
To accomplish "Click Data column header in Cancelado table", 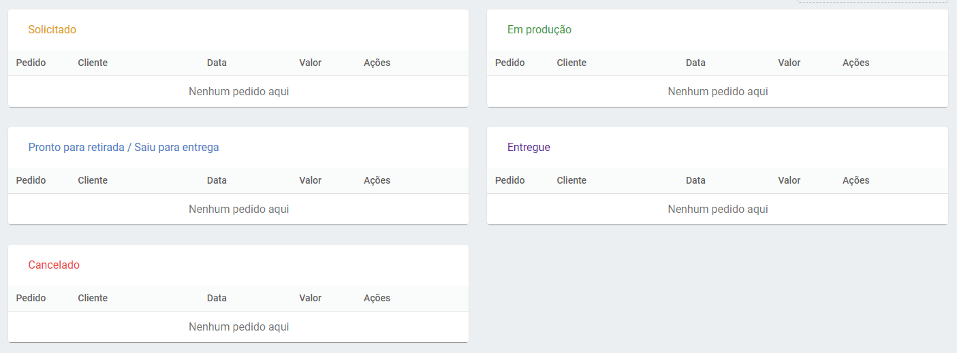I will point(217,299).
